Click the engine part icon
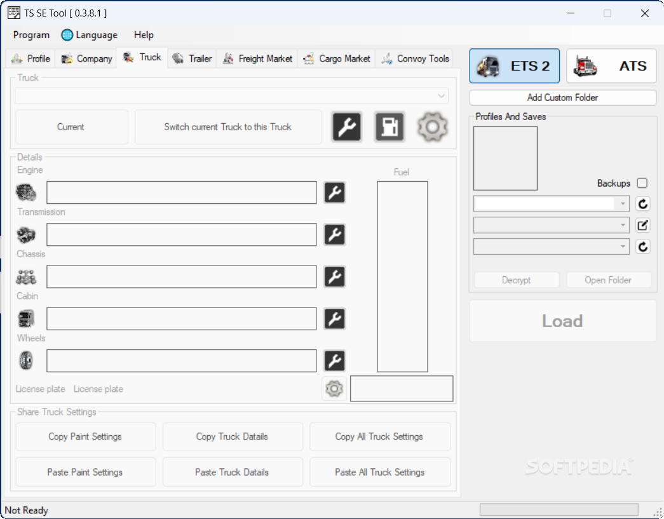This screenshot has height=519, width=664. click(26, 192)
